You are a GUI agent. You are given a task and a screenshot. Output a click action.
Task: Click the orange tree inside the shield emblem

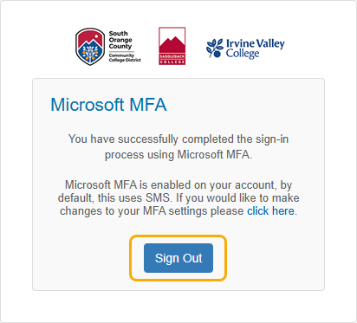90,53
